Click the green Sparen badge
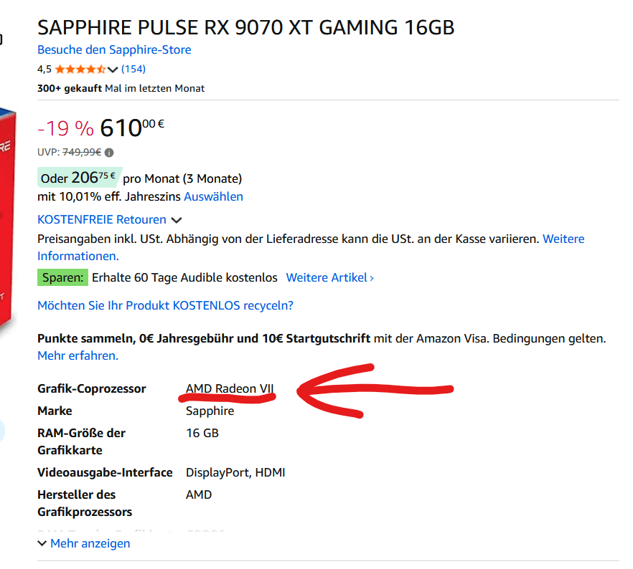The image size is (633, 569). coord(62,278)
